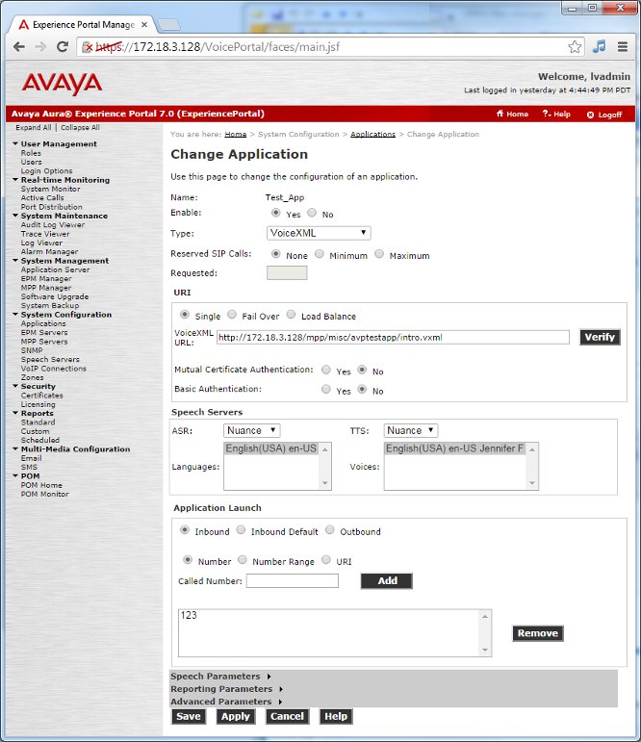Click the Cancel button
641x742 pixels.
pyautogui.click(x=287, y=716)
